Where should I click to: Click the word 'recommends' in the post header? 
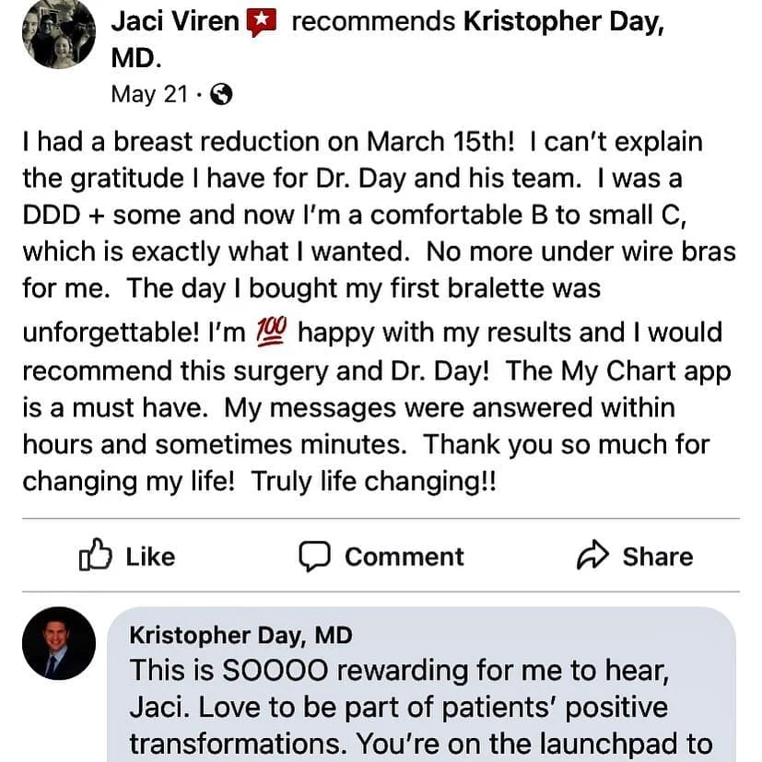tap(372, 22)
